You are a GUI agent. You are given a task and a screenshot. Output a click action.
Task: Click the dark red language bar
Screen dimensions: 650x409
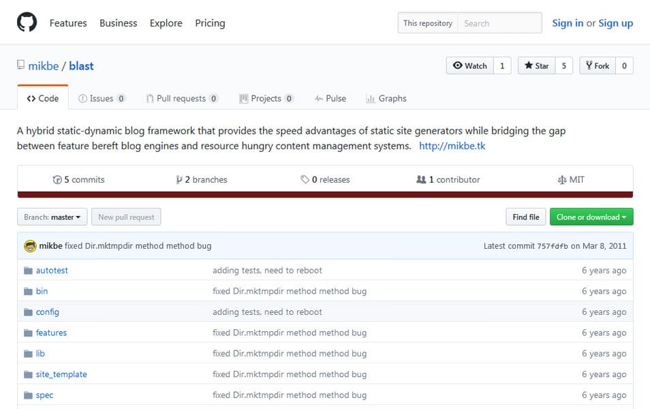tap(325, 194)
